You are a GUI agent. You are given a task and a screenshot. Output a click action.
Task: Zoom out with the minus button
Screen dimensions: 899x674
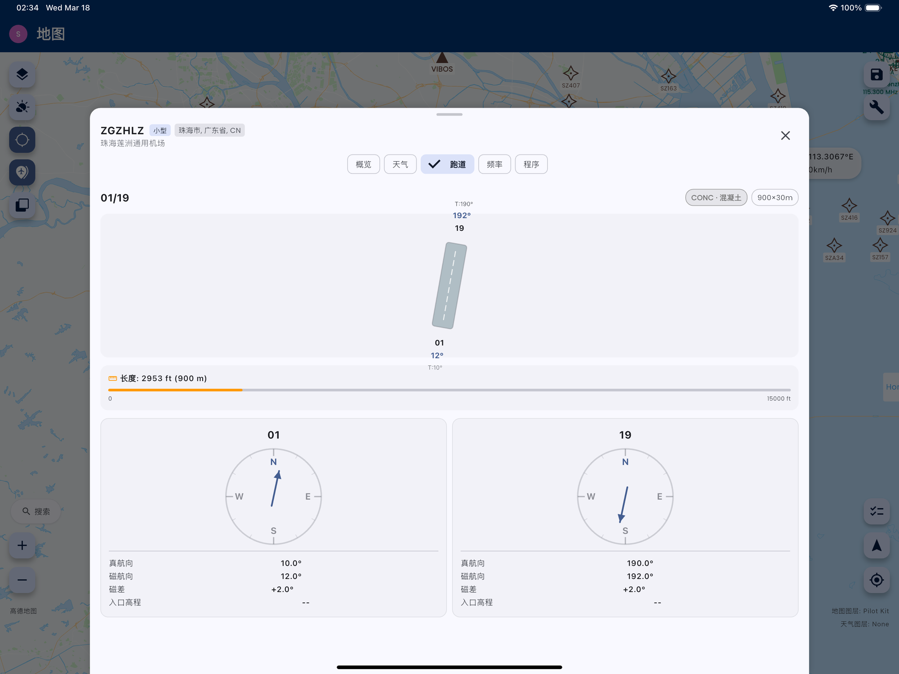22,580
